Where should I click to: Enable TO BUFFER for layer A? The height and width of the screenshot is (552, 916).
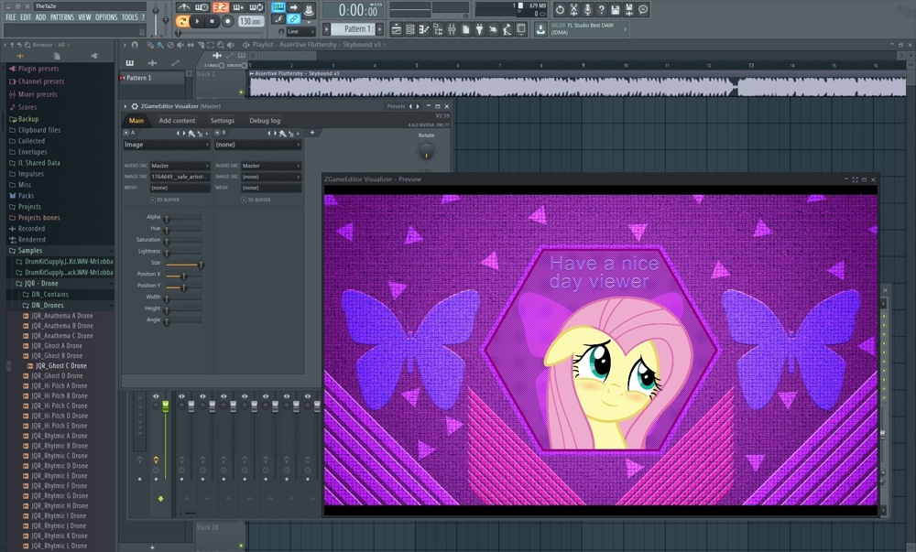152,200
